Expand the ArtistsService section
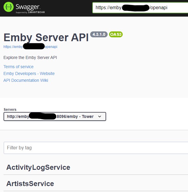Viewport: 188px width, 192px height. click(x=96, y=183)
